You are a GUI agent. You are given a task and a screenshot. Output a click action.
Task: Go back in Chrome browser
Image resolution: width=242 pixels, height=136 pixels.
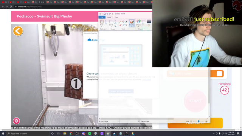(x=3, y=6)
